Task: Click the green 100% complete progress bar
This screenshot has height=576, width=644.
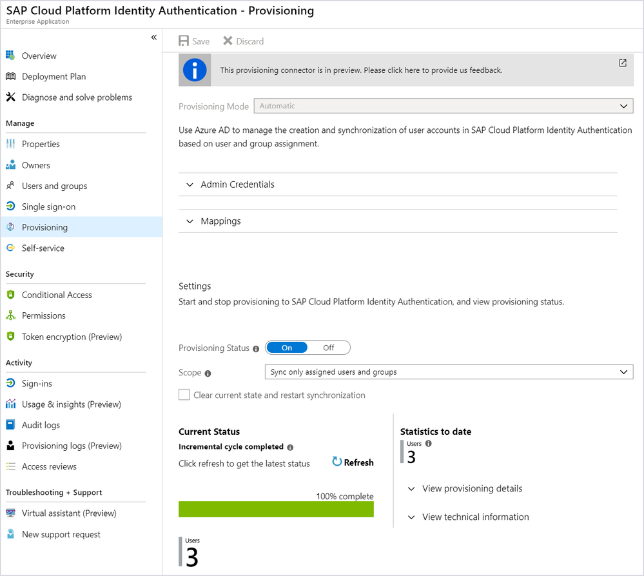Action: tap(276, 510)
